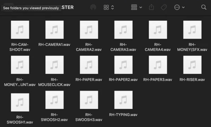Click the AirDrop icon in toolbar
This screenshot has width=211, height=127.
tap(93, 7)
